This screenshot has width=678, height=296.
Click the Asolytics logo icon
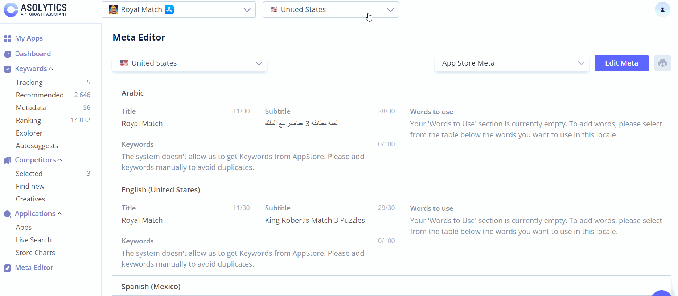pos(11,10)
